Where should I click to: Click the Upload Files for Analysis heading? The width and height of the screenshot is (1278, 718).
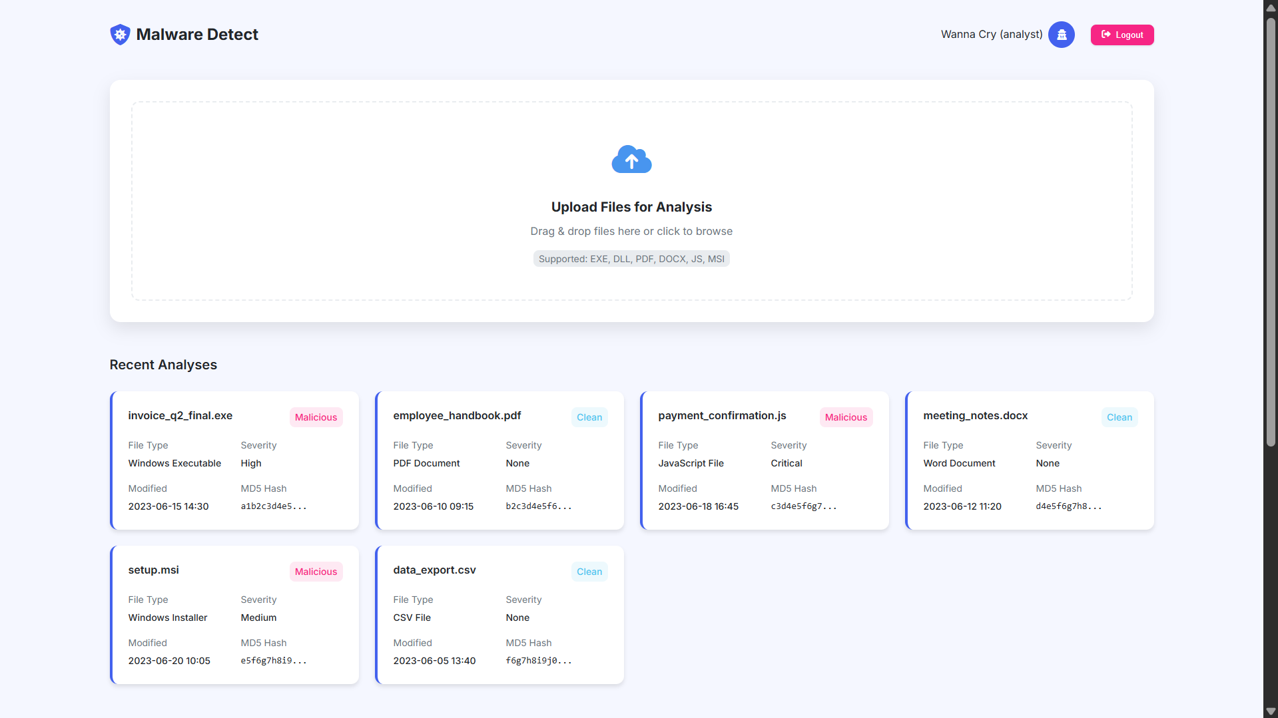tap(631, 207)
